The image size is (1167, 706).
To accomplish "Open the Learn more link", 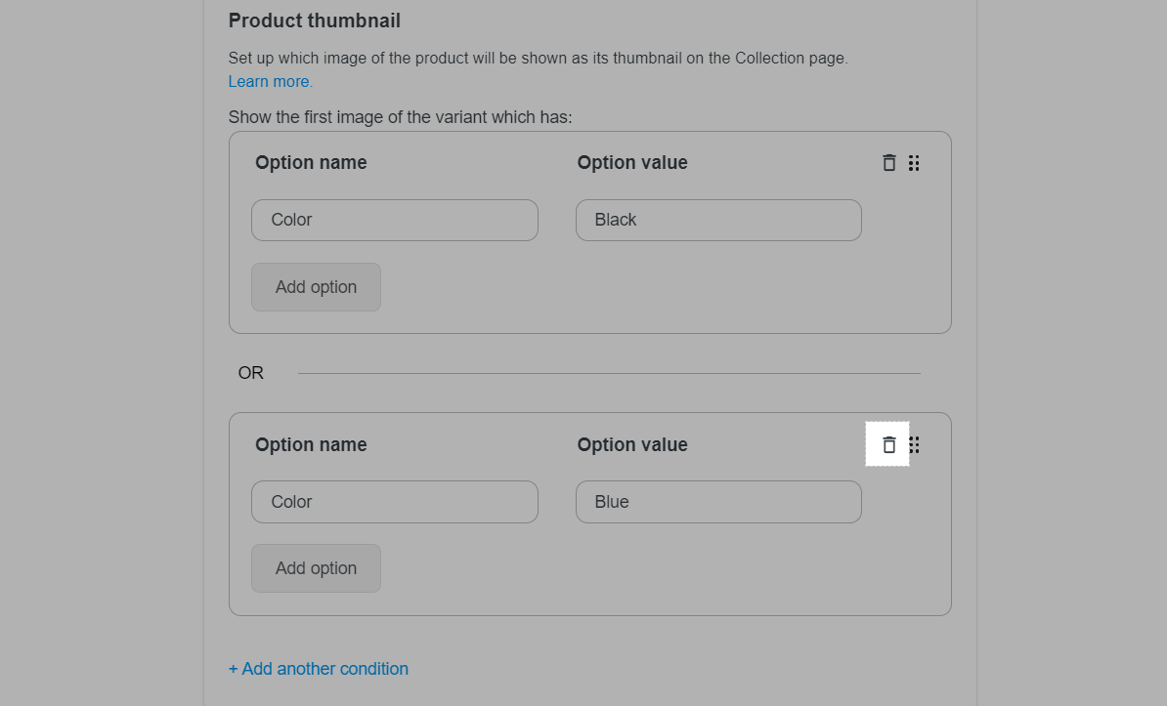I will pos(270,82).
